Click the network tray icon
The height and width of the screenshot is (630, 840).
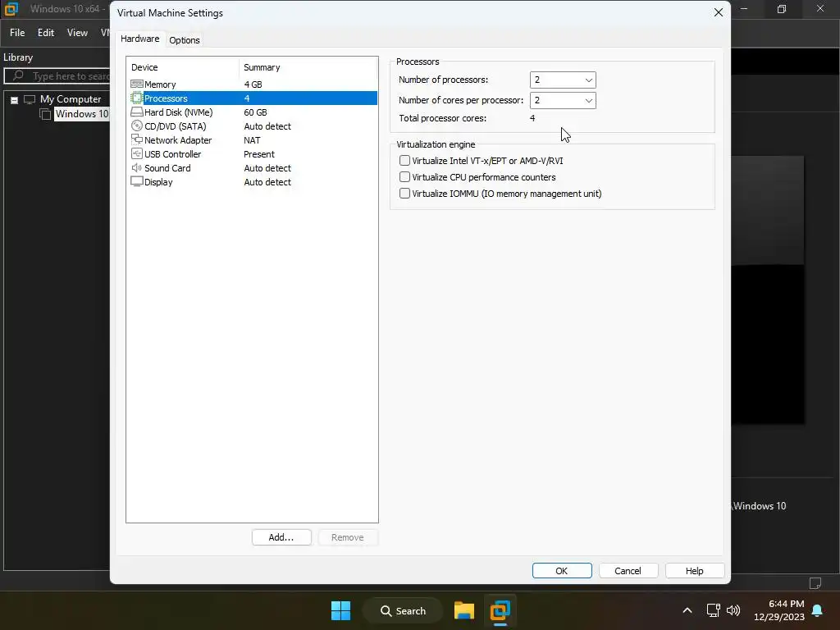713,610
